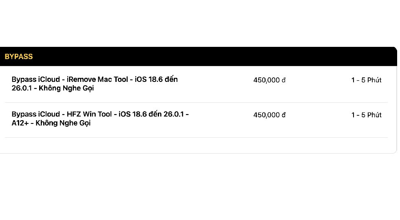
Task: Click the BYPASS category header title
Action: (x=19, y=57)
